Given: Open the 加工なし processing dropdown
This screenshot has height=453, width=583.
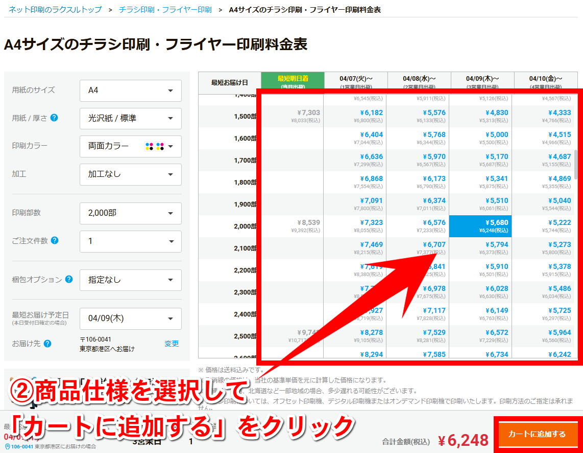Looking at the screenshot, I should (x=131, y=174).
